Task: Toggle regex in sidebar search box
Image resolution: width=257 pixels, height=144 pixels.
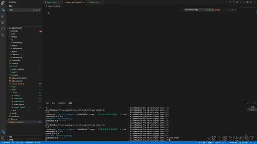Action: pos(39,10)
